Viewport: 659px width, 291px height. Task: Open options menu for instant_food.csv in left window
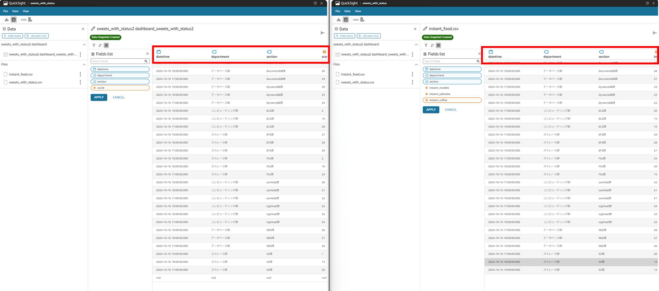[80, 74]
